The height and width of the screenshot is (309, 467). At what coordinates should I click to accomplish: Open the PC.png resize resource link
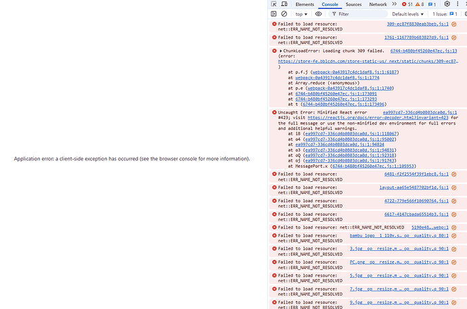click(399, 262)
